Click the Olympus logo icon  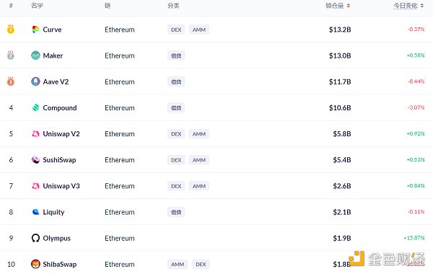click(35, 238)
